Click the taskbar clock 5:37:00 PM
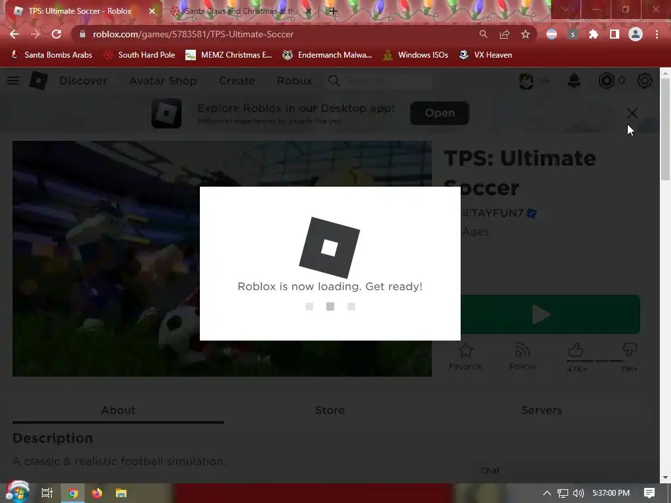 (611, 493)
